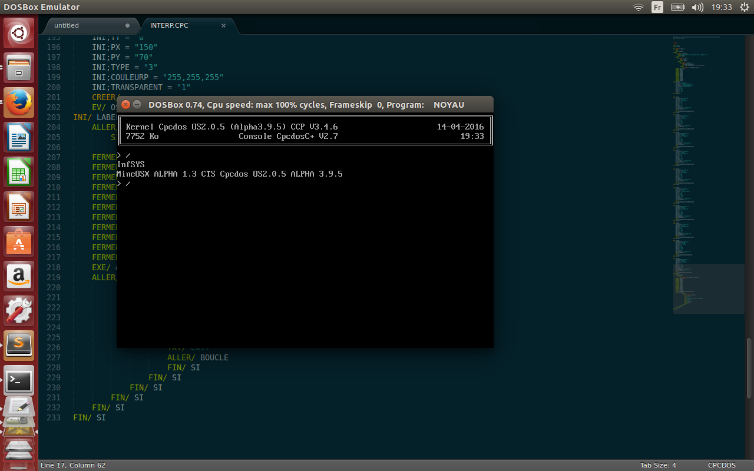Launch Firefox from the dock
This screenshot has width=754, height=471.
tap(19, 102)
